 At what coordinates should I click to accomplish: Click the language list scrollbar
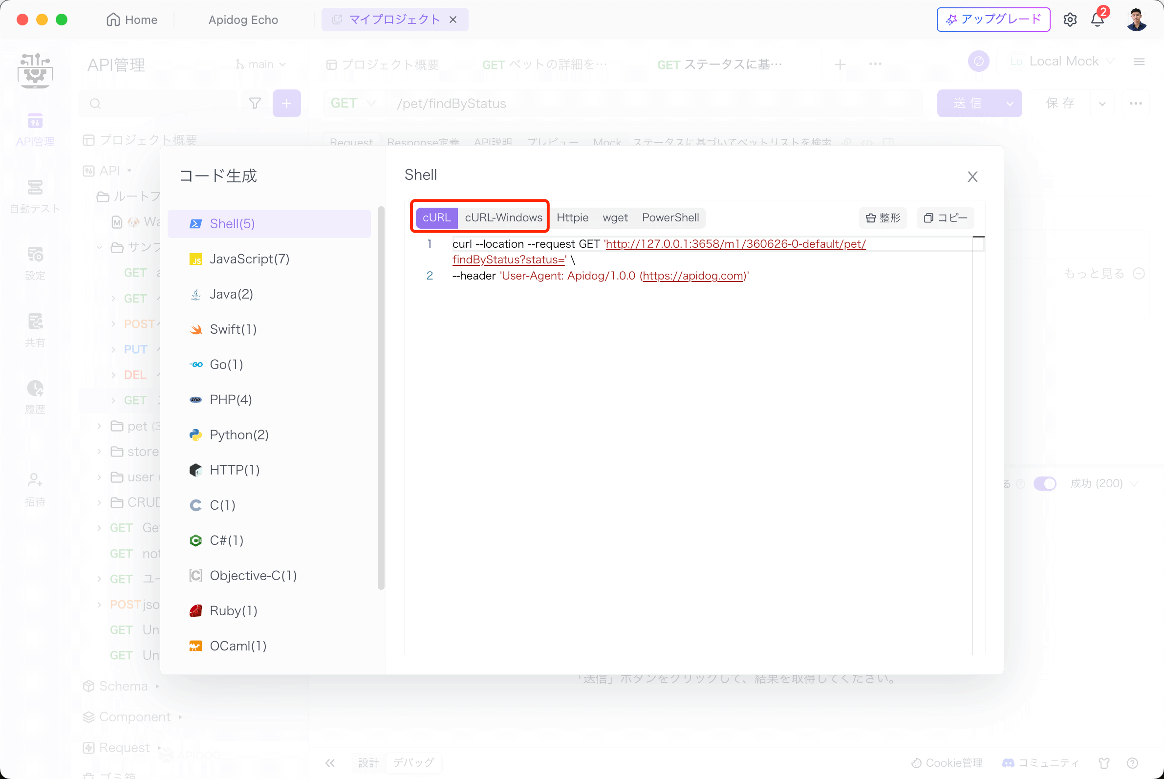[381, 397]
